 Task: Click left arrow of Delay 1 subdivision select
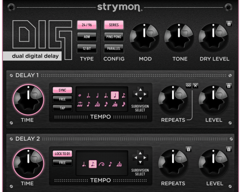click(136, 94)
